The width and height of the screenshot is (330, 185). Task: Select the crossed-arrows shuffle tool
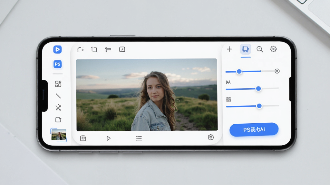[x=58, y=108]
